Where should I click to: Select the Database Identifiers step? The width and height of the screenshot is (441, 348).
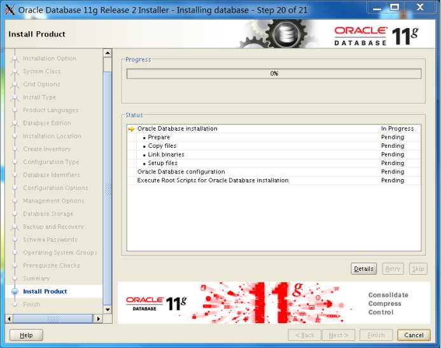tap(52, 175)
